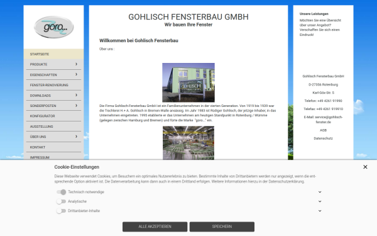Click the Karl-Göx-Str. 5 address line
377x236 pixels.
(x=323, y=93)
